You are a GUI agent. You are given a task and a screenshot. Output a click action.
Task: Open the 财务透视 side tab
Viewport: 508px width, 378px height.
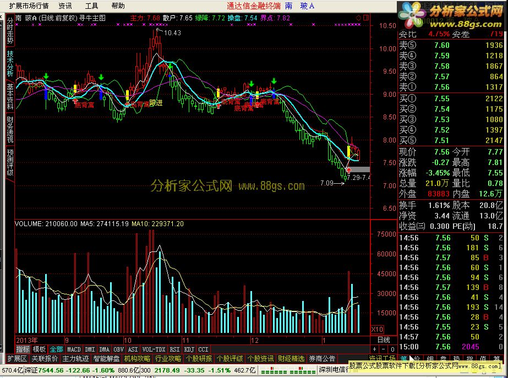coord(10,129)
